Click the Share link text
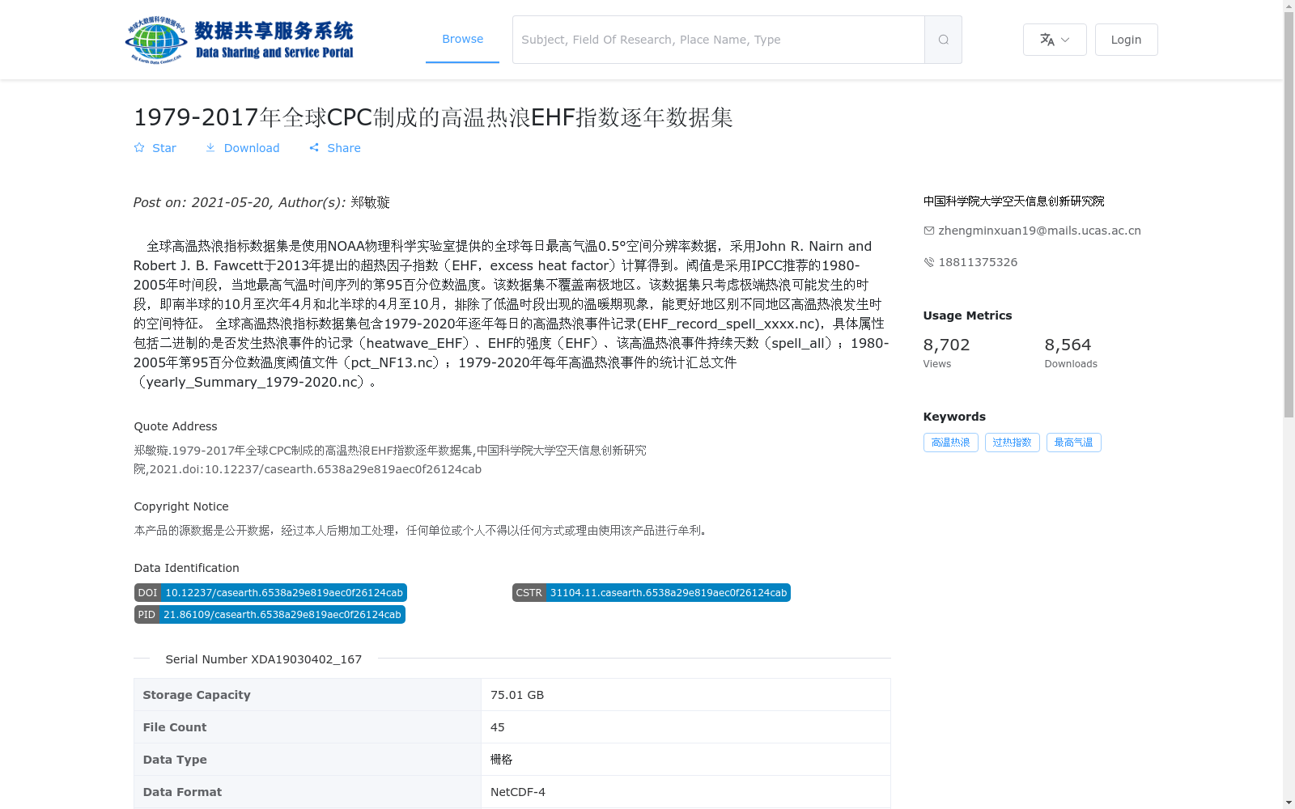This screenshot has height=809, width=1295. coord(344,148)
